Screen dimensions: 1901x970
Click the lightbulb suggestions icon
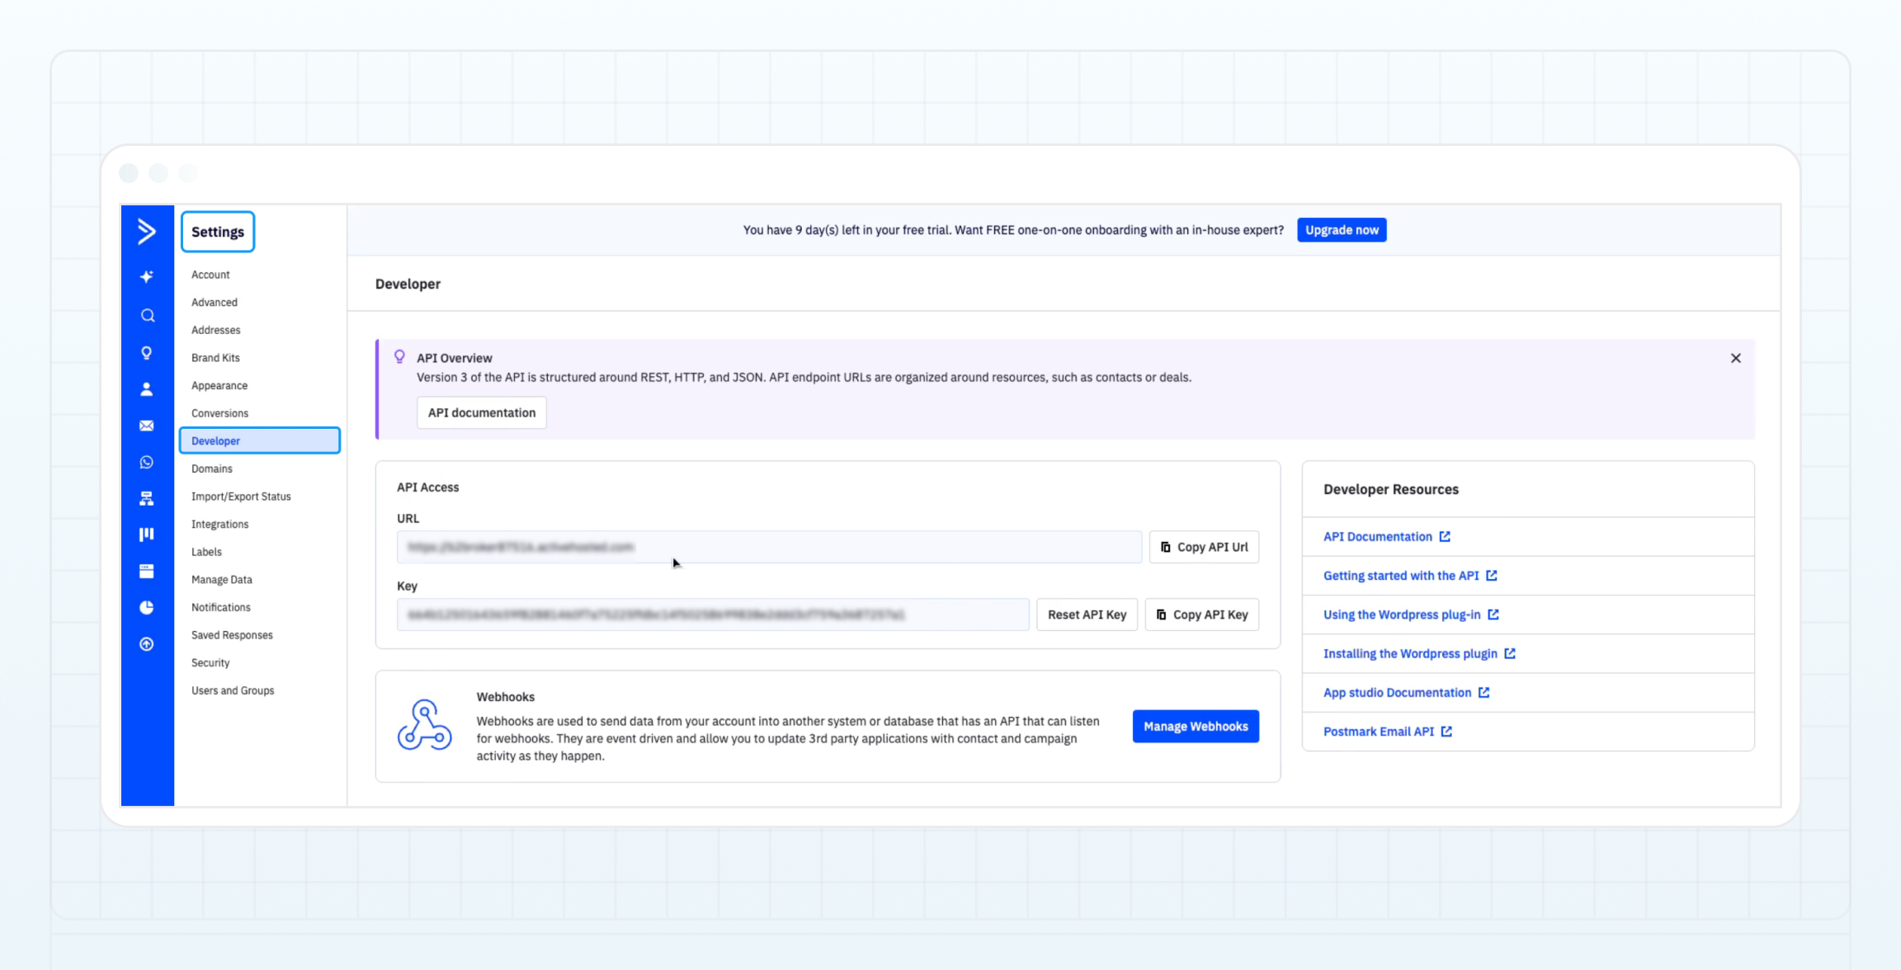[x=147, y=352]
